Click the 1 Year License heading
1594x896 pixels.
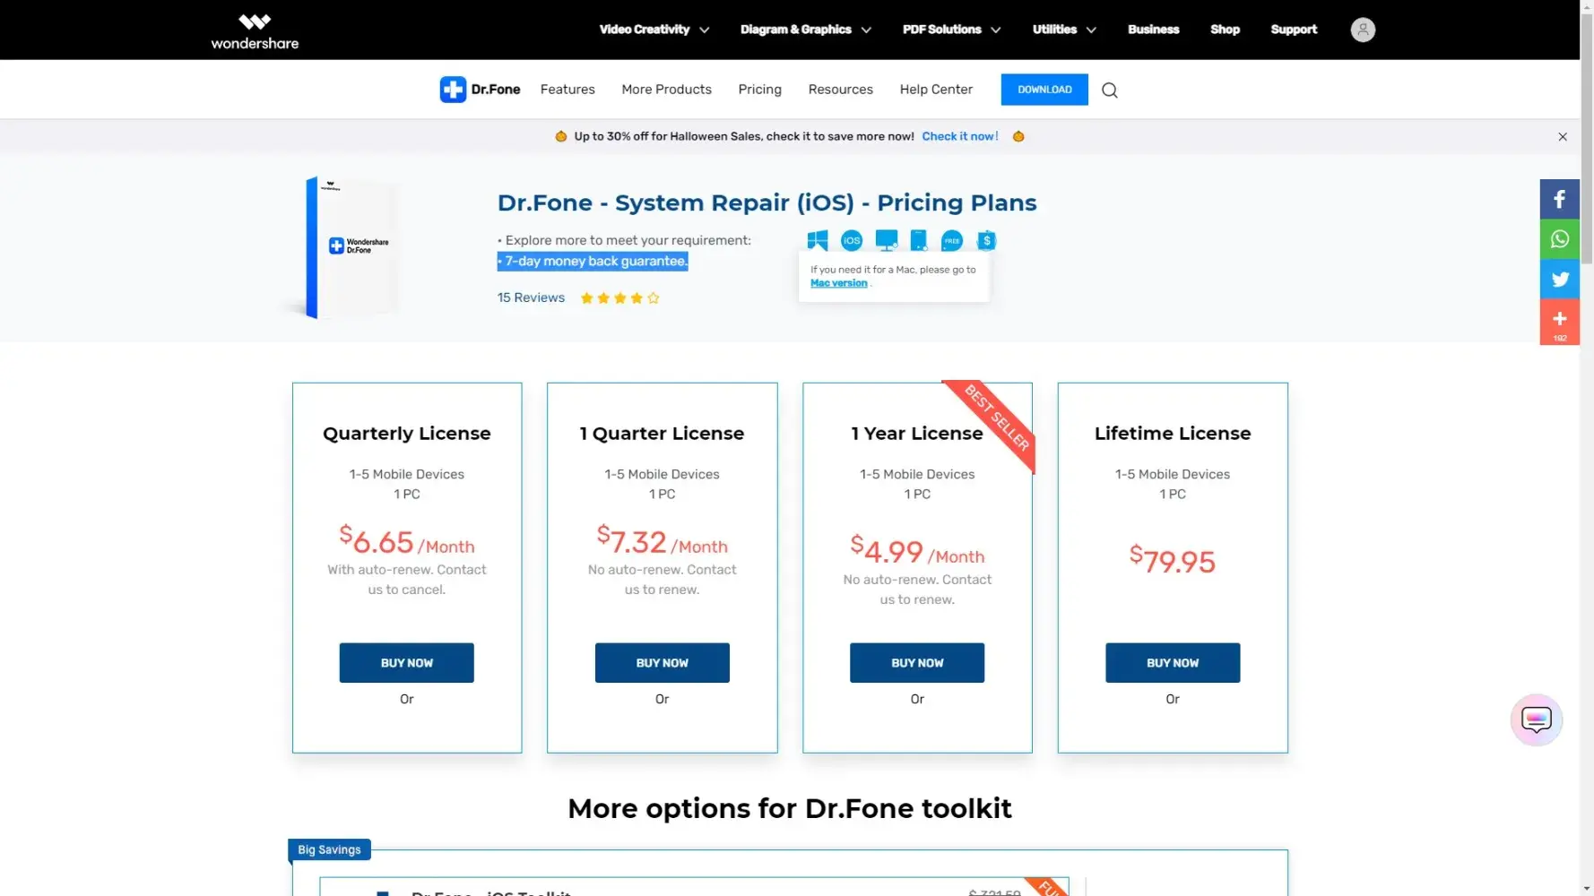pyautogui.click(x=917, y=434)
